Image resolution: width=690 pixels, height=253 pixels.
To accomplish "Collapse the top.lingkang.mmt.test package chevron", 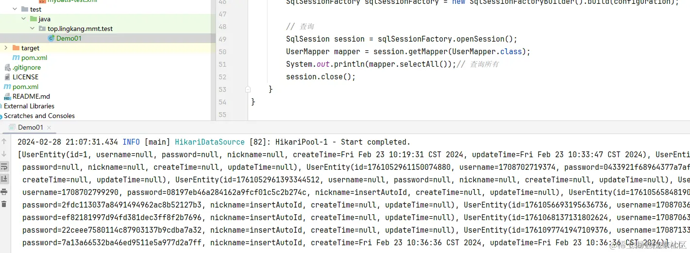I will pos(33,29).
